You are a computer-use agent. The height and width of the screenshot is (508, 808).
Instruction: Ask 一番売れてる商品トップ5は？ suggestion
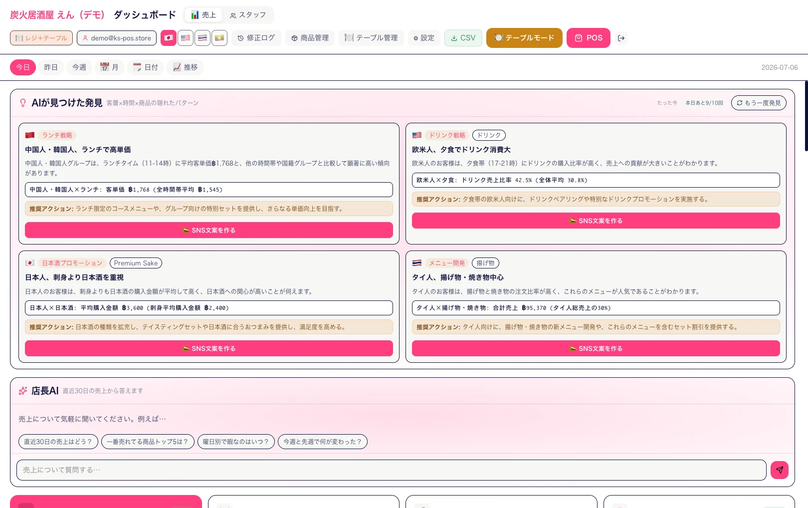point(148,442)
